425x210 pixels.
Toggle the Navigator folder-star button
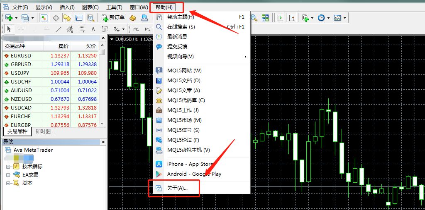67,18
